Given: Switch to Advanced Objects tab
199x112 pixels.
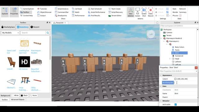Looking at the screenshot, I should (x=18, y=100).
